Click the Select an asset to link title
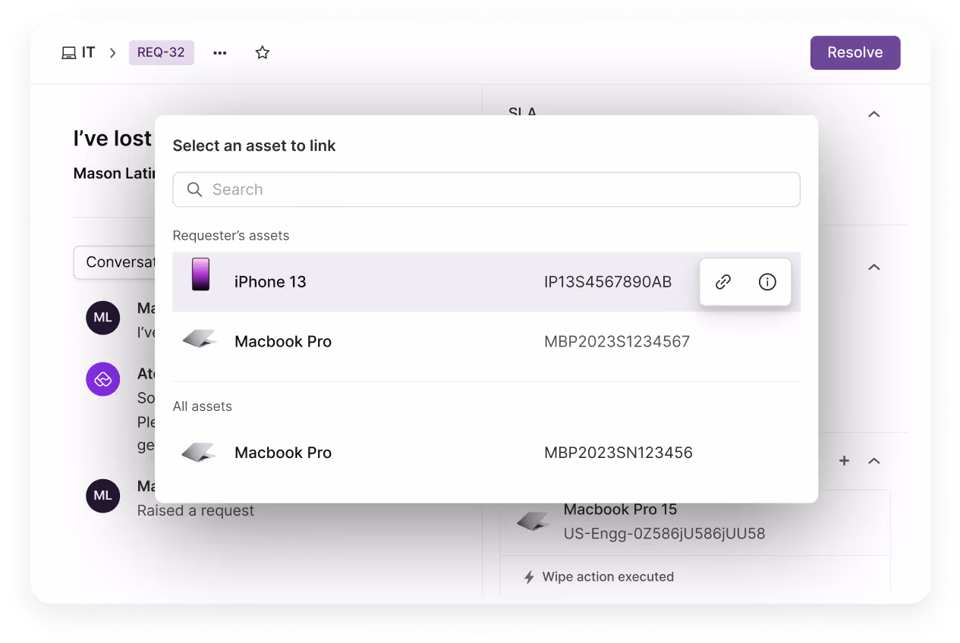The image size is (960, 643). coord(254,146)
